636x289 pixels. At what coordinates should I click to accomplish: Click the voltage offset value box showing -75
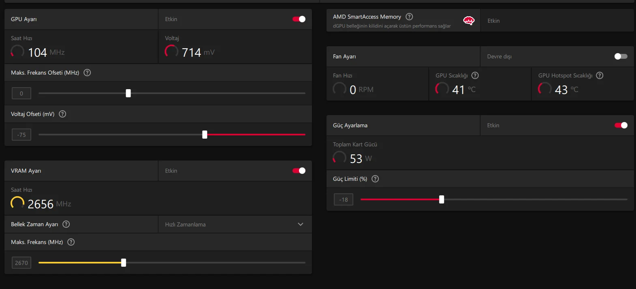[21, 135]
